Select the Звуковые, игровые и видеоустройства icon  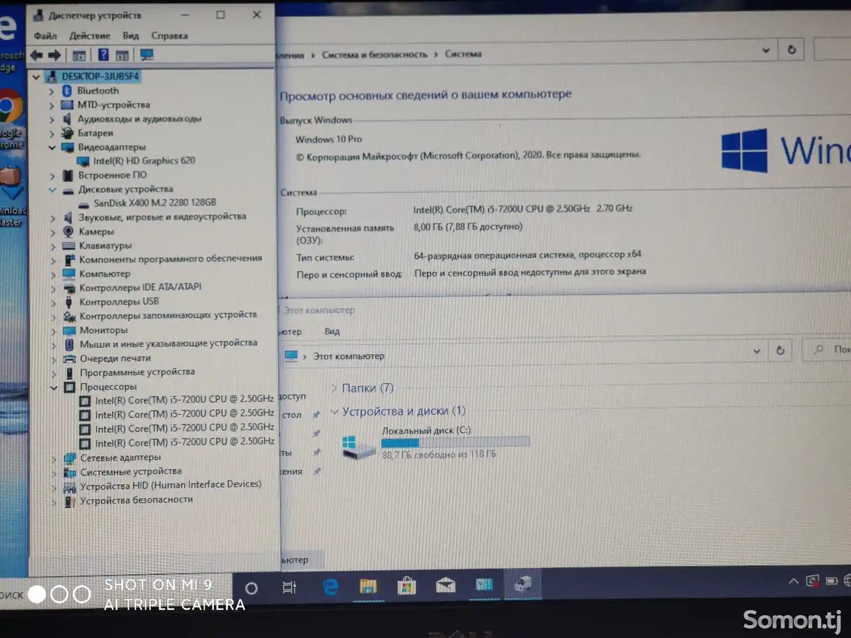(68, 217)
